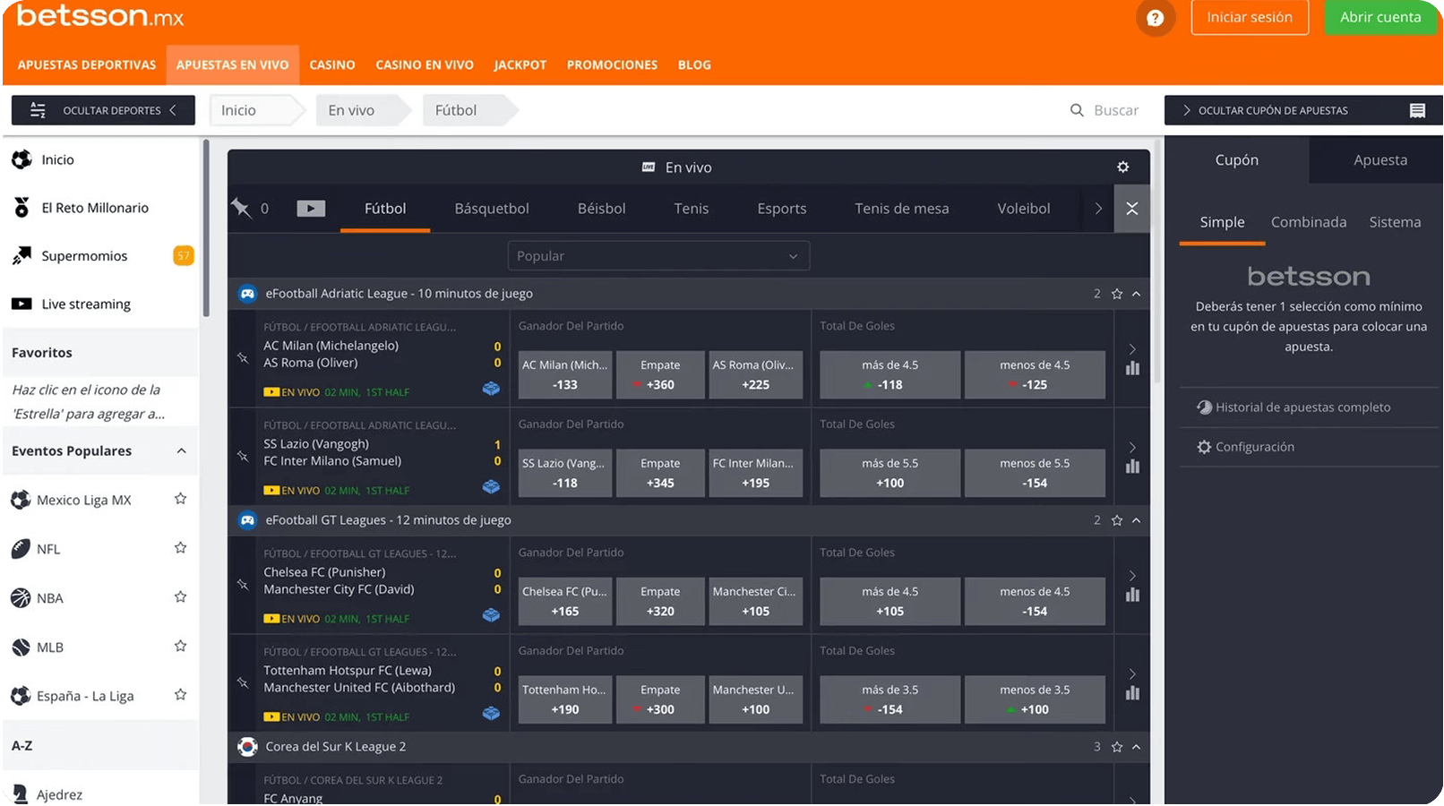Collapse Corea del Sur K League 2 section
This screenshot has height=806, width=1444.
[1137, 747]
